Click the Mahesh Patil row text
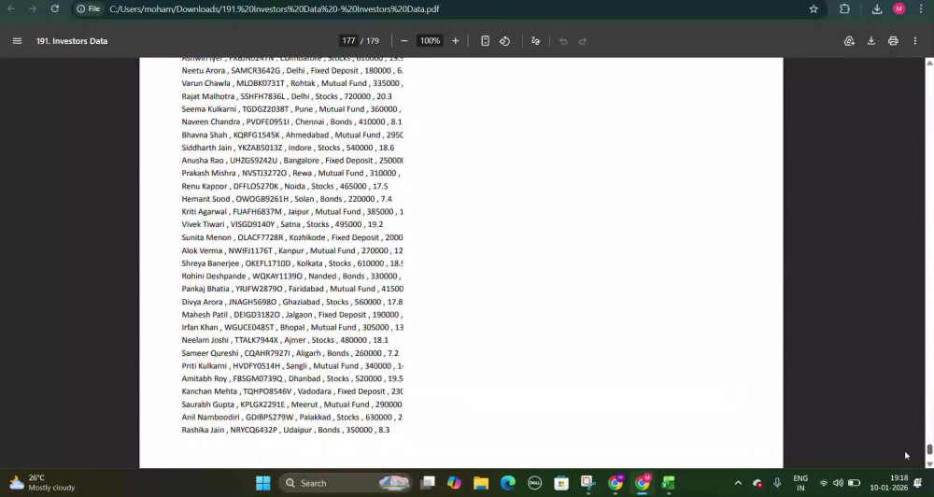The height and width of the screenshot is (497, 934). point(291,315)
